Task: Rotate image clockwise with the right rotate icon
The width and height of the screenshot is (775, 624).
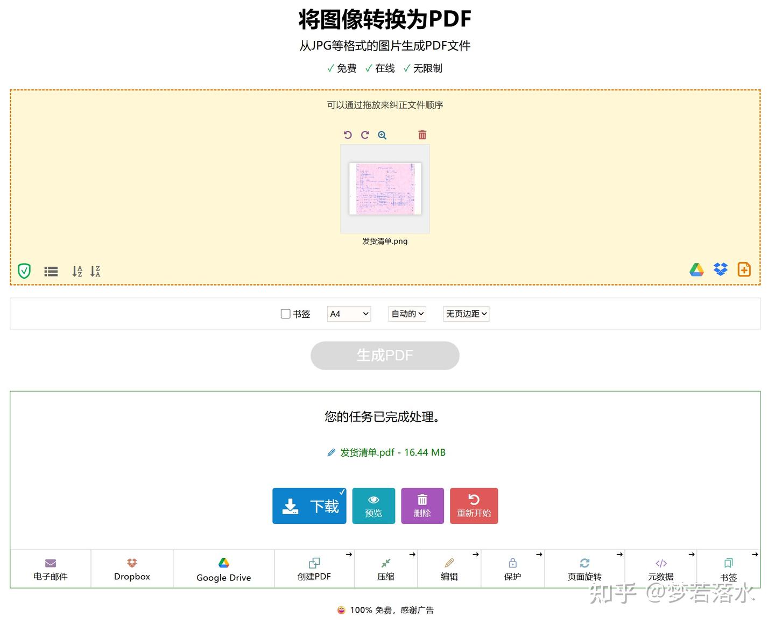Action: point(365,135)
